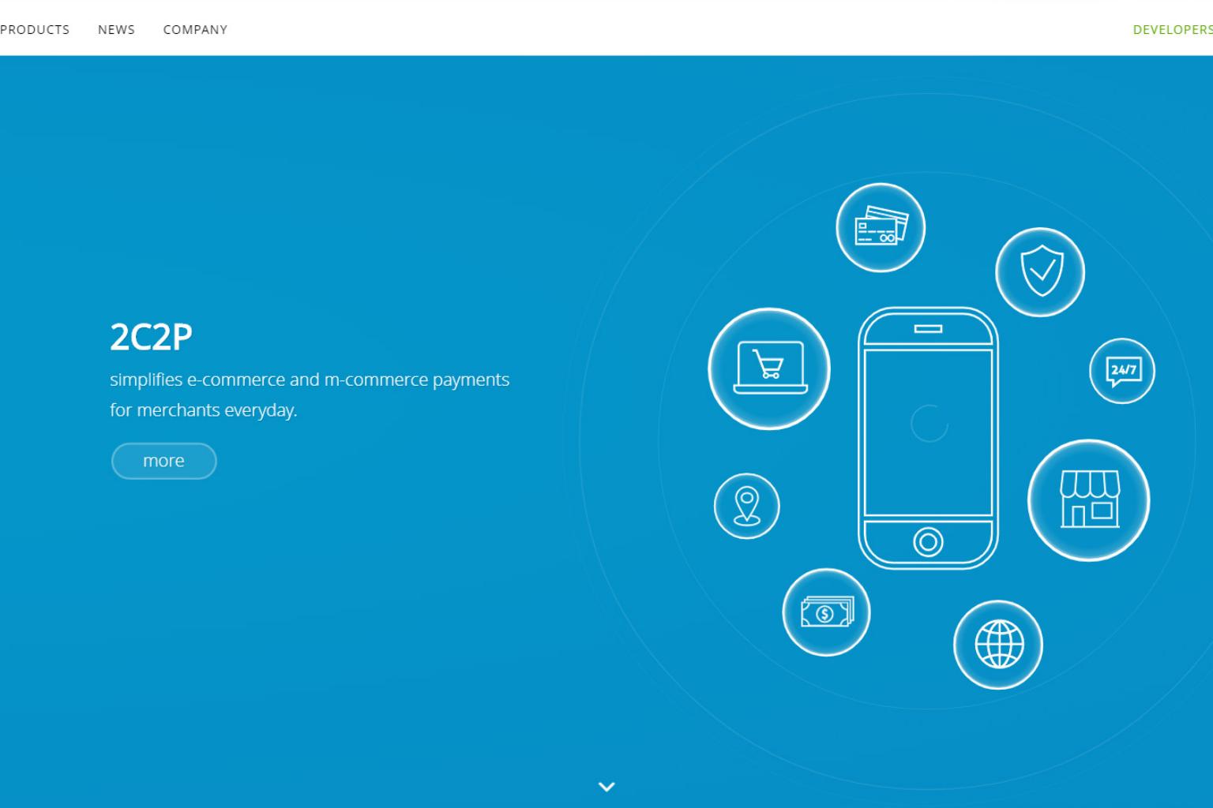Go to the Developers link
The height and width of the screenshot is (808, 1213).
coord(1172,29)
